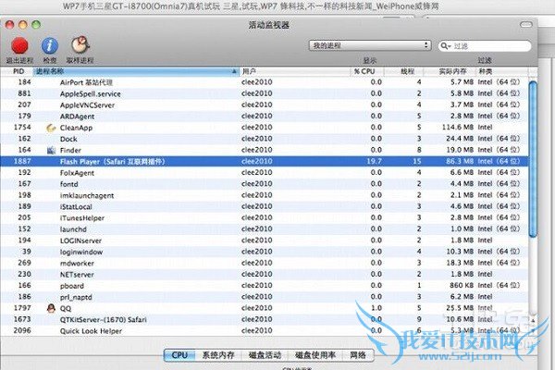Click the 114.6 MB memory value

coord(457,128)
